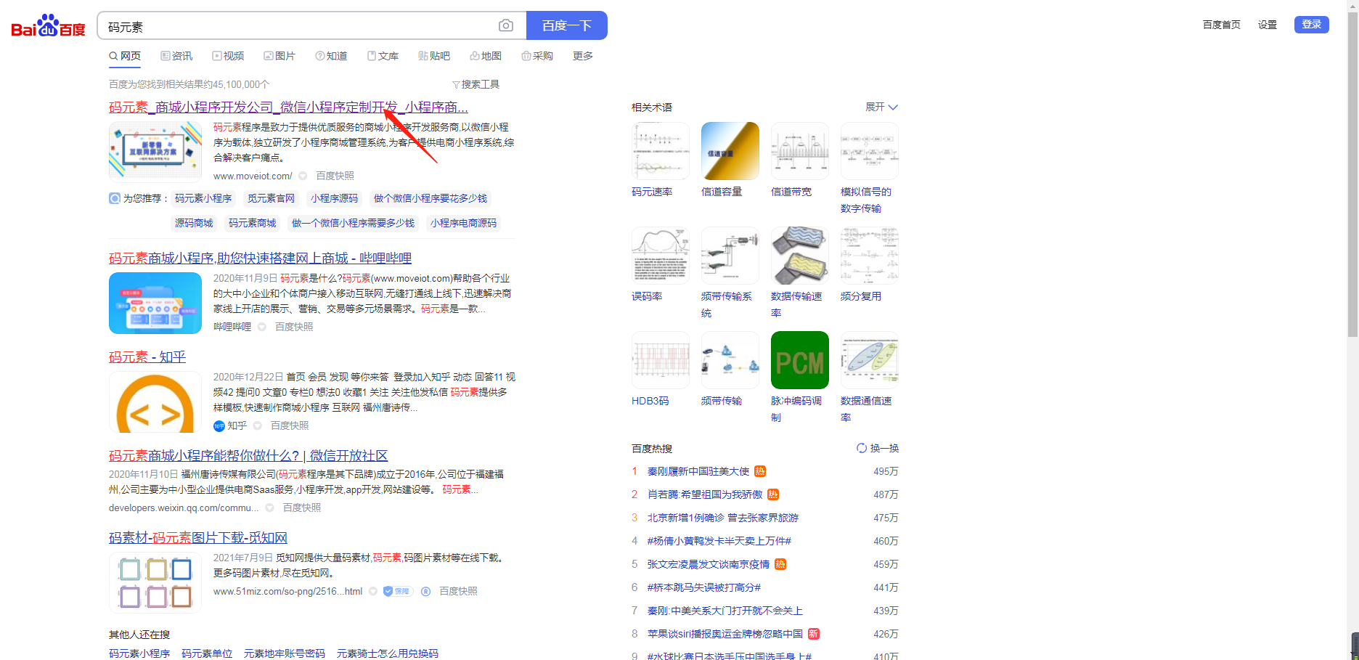Select suggestion 小程序源码
The height and width of the screenshot is (660, 1359).
pyautogui.click(x=334, y=198)
